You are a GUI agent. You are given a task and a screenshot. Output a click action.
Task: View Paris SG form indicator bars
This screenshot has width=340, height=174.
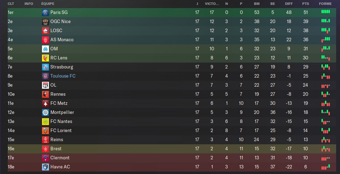tap(325, 12)
